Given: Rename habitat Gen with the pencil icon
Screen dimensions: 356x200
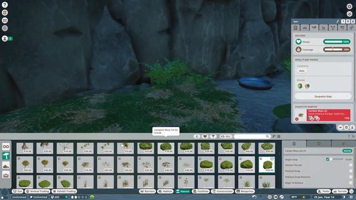Looking at the screenshot, I should coord(338,22).
